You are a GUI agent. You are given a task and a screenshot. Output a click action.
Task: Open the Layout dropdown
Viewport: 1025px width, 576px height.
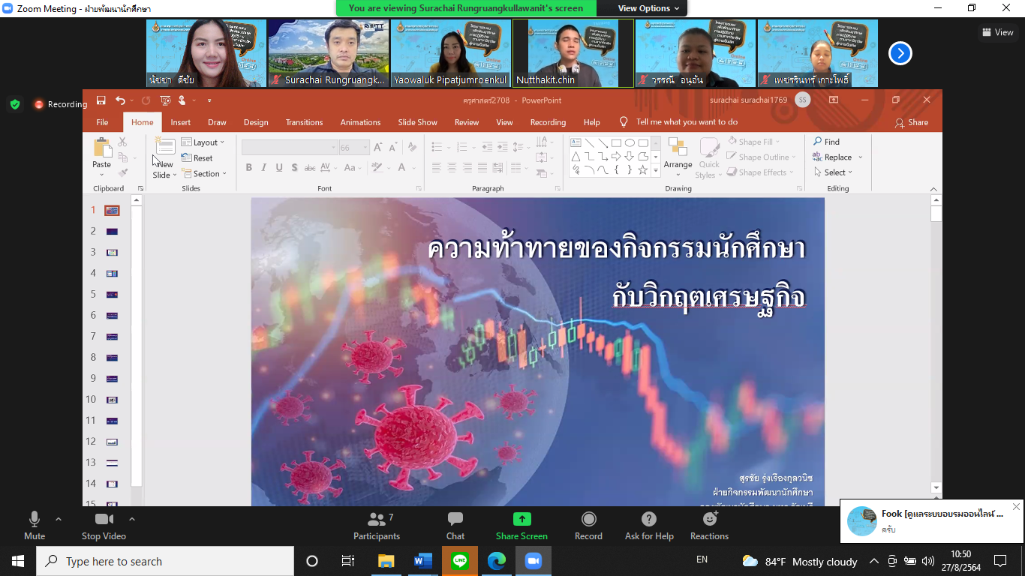click(x=203, y=142)
